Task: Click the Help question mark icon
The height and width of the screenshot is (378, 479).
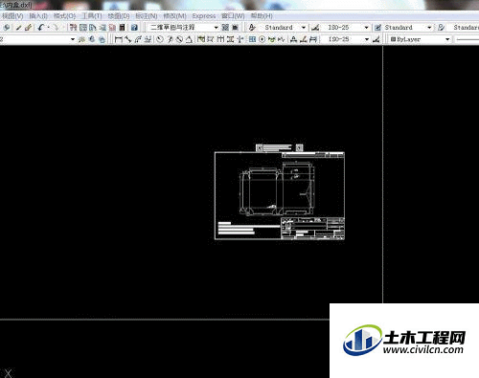Action: 134,28
